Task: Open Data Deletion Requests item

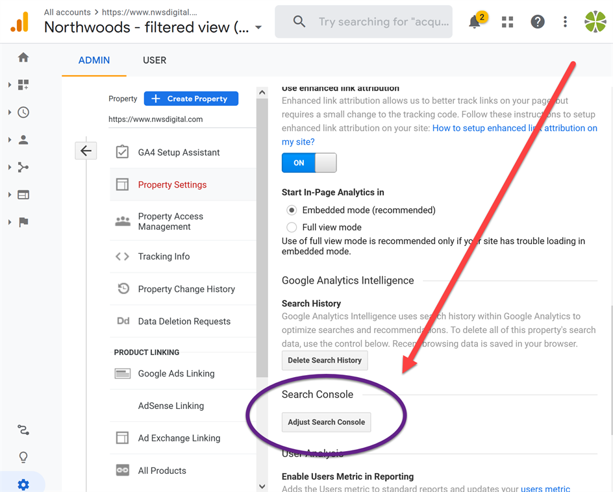Action: (x=183, y=321)
